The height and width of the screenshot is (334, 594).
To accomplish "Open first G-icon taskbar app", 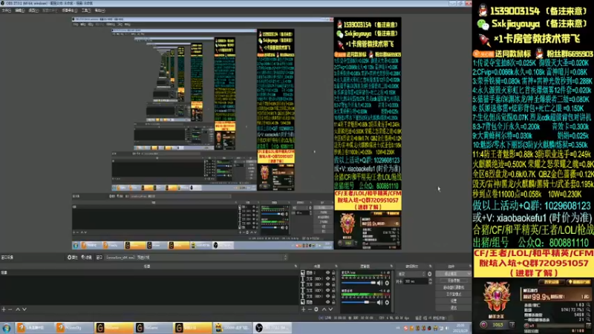I will click(x=114, y=327).
